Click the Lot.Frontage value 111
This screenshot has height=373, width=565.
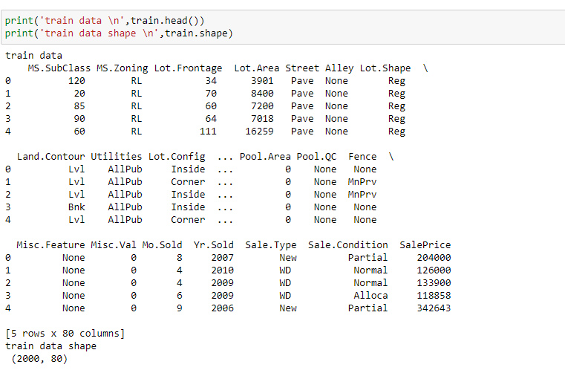pyautogui.click(x=209, y=132)
